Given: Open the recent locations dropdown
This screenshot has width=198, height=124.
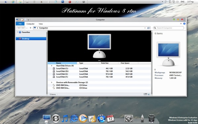Looking at the screenshot, I should click(x=27, y=28).
